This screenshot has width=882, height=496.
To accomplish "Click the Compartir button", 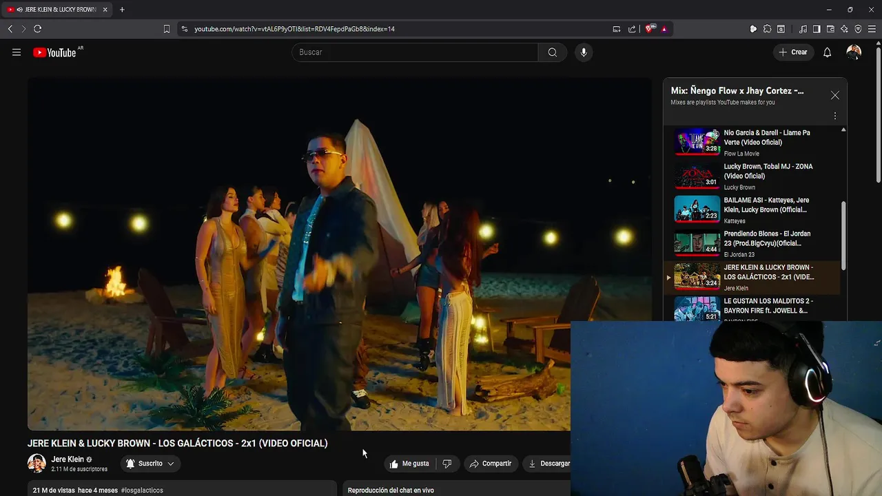I will tap(491, 464).
